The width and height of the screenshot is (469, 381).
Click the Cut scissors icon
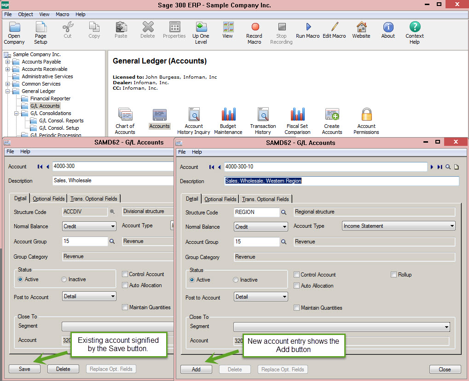(68, 27)
